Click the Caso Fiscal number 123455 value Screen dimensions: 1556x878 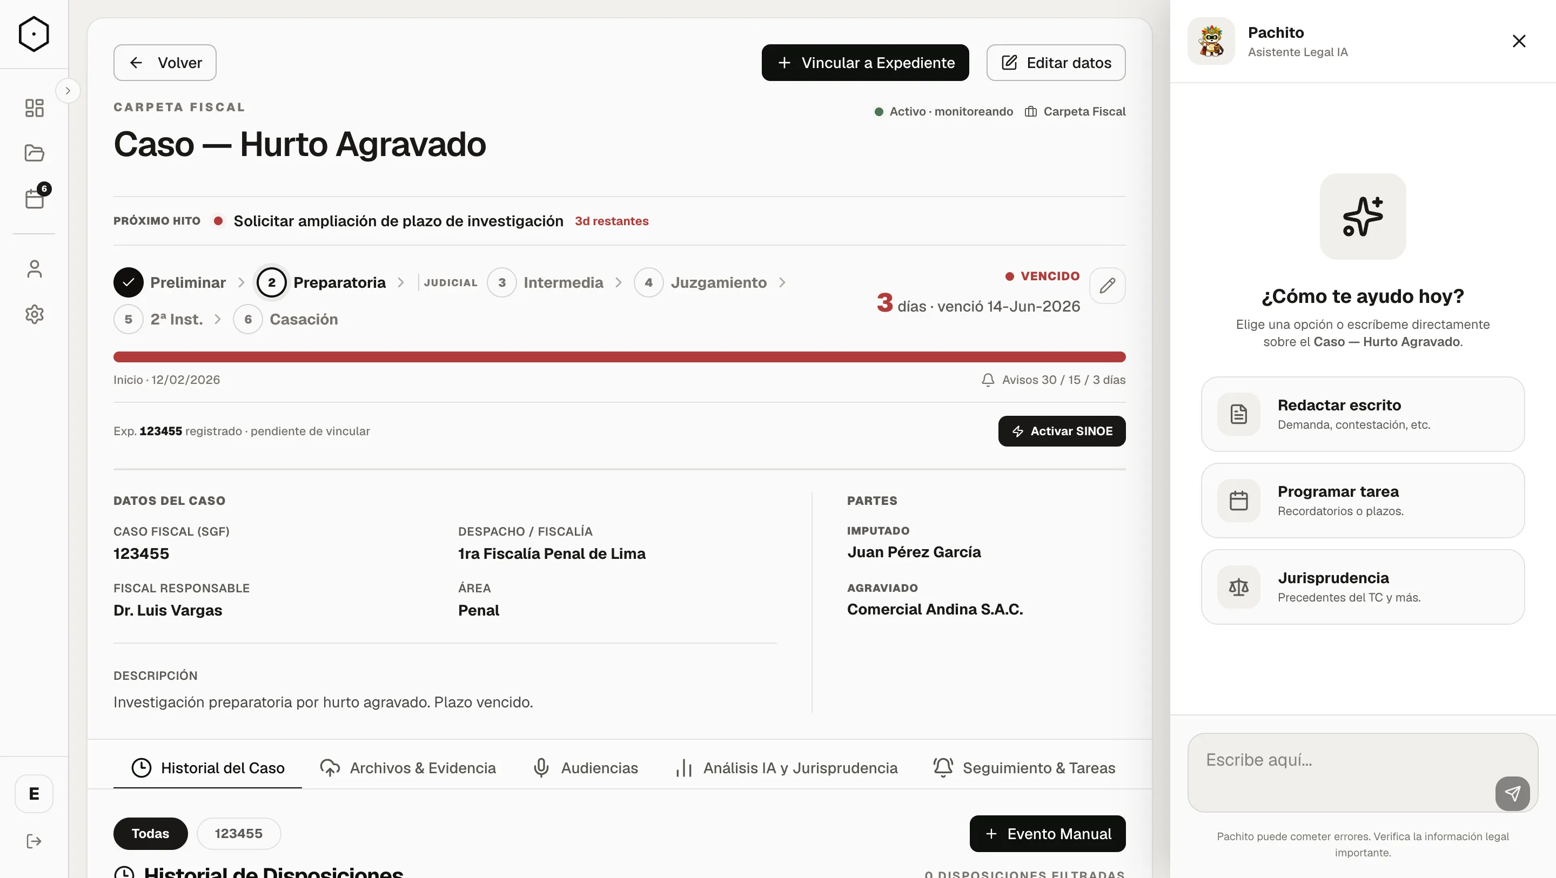142,553
